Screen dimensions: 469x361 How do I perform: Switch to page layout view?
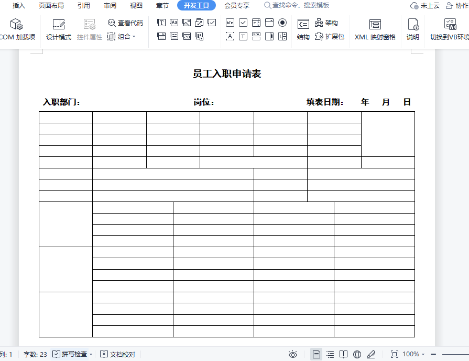pyautogui.click(x=316, y=354)
